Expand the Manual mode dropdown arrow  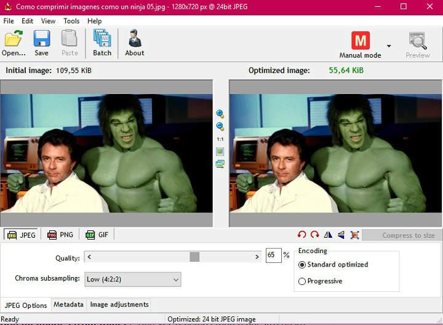point(389,45)
